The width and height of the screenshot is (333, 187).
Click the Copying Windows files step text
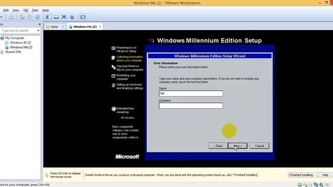(130, 68)
